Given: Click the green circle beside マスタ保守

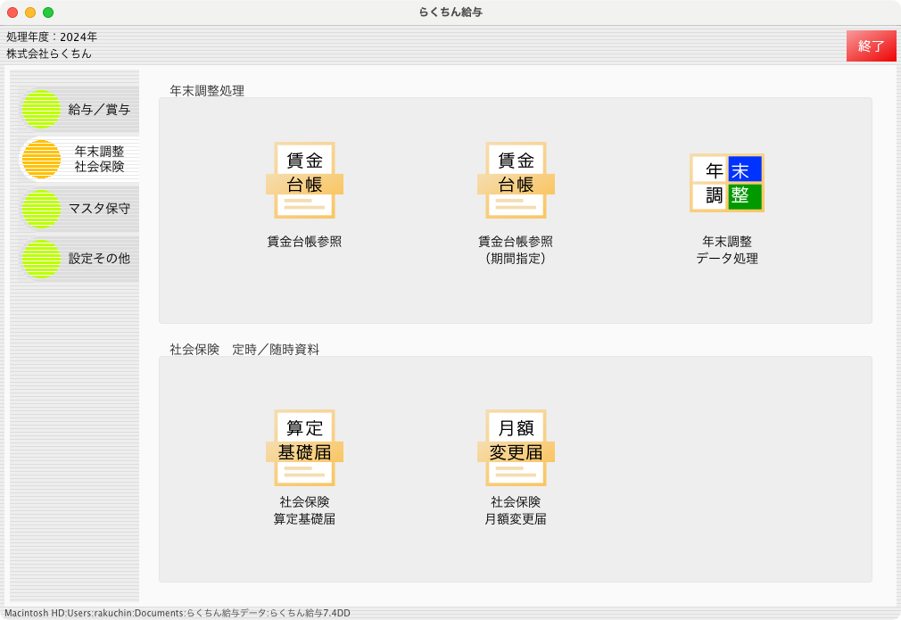Looking at the screenshot, I should tap(41, 209).
